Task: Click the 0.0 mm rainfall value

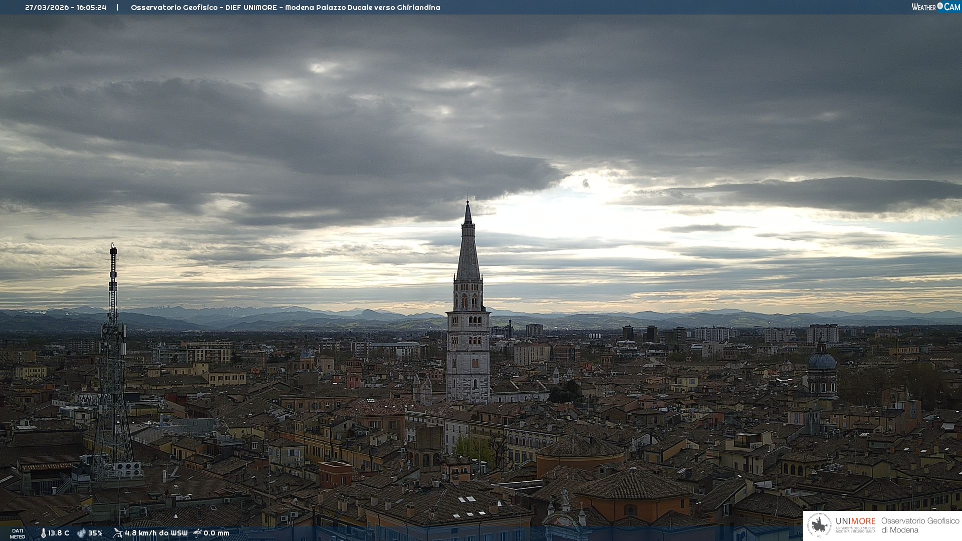Action: (216, 533)
